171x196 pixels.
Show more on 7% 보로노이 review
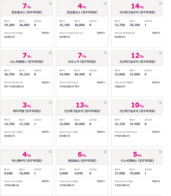tap(101, 82)
